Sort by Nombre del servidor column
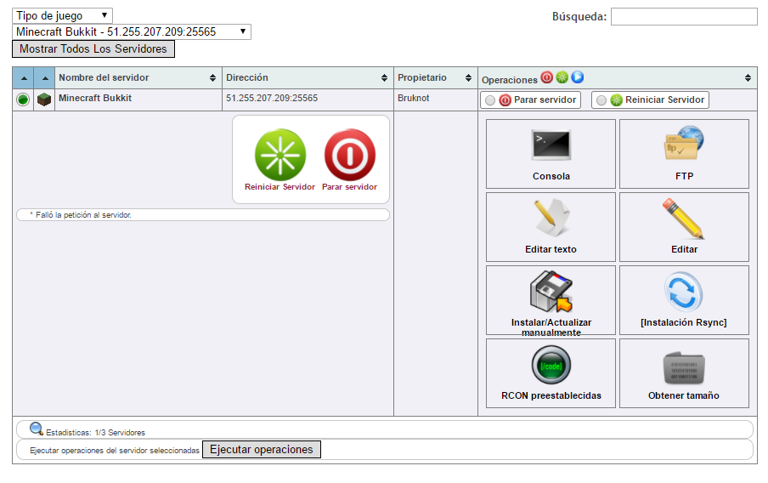This screenshot has width=768, height=483. pyautogui.click(x=138, y=77)
